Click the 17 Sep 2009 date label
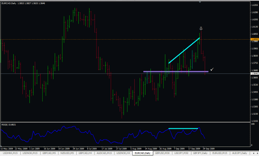259x156 pixels. click(194, 149)
